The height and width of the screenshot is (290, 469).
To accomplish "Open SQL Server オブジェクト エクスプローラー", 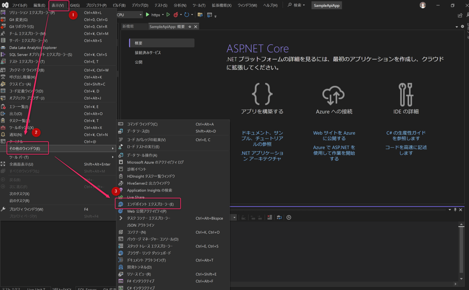I will tap(58, 54).
